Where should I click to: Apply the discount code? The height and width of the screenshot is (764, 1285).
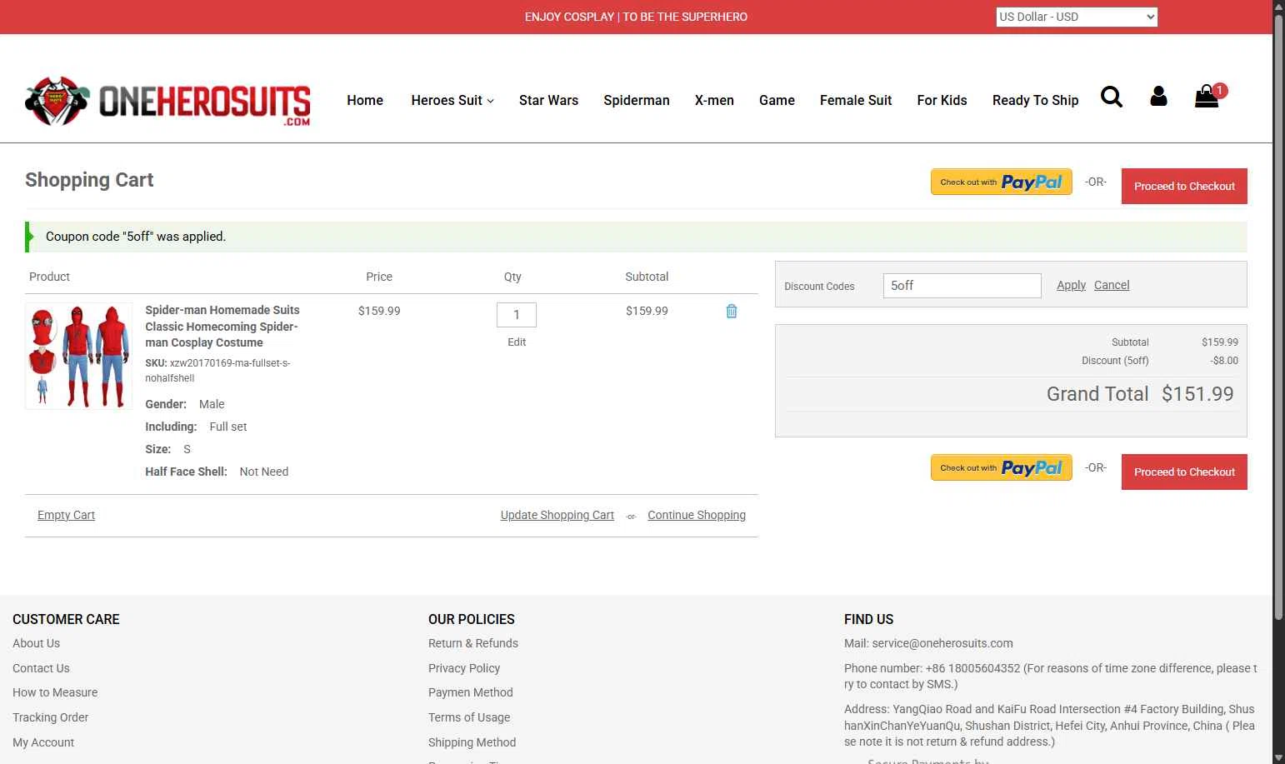[x=1071, y=285]
